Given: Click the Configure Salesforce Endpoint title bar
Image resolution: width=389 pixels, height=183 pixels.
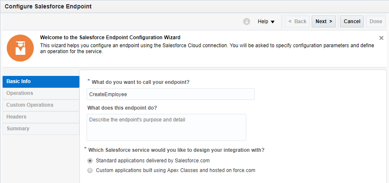Looking at the screenshot, I should (x=48, y=7).
